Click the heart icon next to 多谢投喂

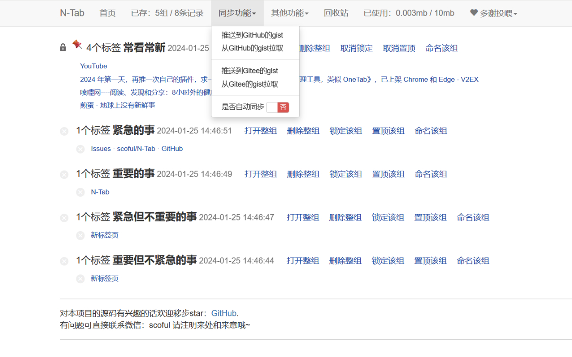pos(474,13)
